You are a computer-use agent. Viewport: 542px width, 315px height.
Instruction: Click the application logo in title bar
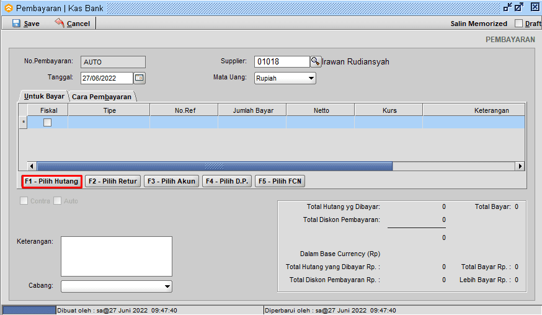point(8,8)
